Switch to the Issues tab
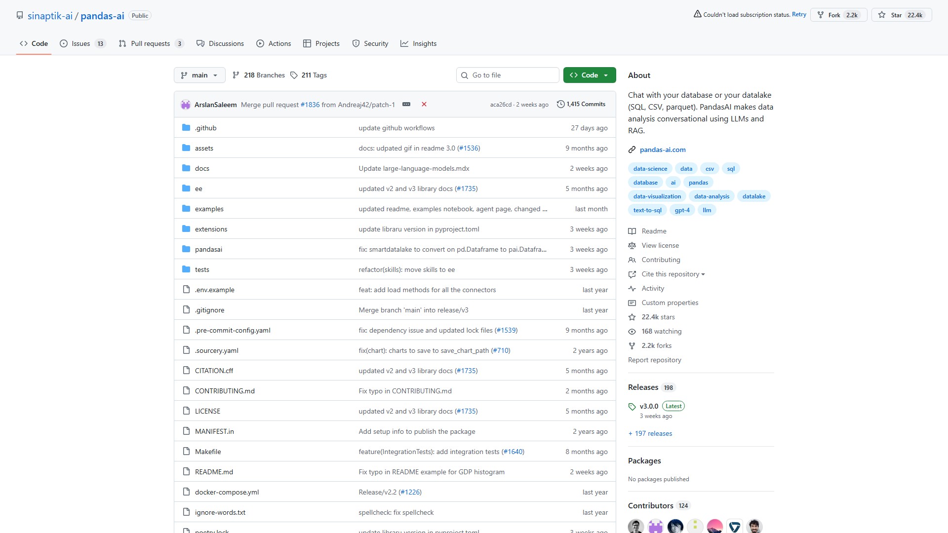Viewport: 948px width, 533px height. 82,43
